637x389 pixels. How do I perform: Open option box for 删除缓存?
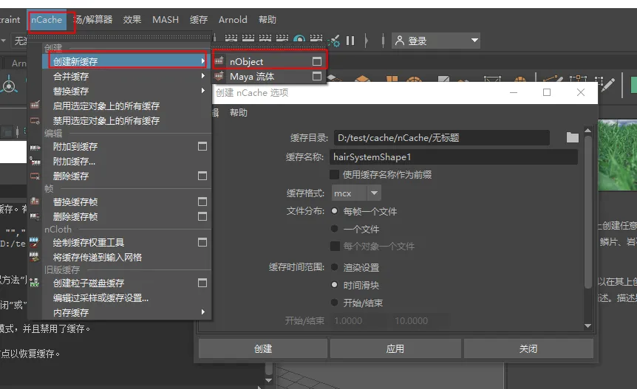coord(202,176)
